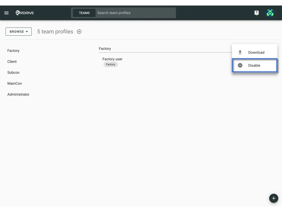
Task: Open the MainCon team profile
Action: 14,83
